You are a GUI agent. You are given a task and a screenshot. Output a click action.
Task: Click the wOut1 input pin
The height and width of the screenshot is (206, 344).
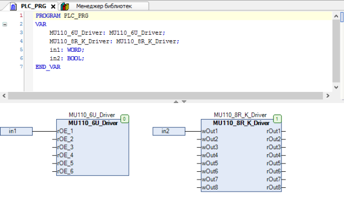click(x=210, y=131)
